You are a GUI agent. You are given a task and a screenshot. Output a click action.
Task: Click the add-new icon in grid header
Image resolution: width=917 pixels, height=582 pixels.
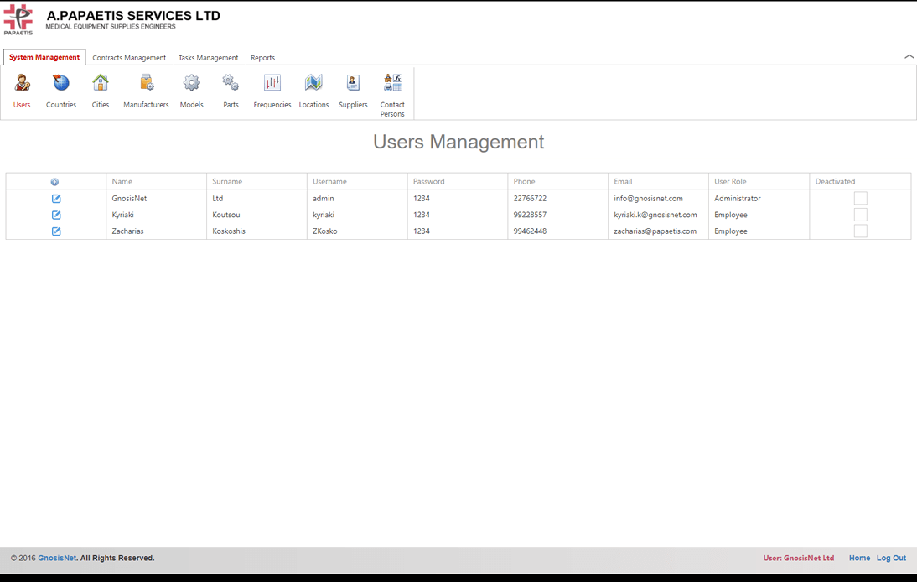pos(54,182)
